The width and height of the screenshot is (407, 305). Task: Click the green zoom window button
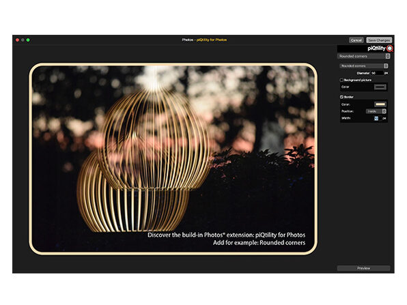[28, 40]
